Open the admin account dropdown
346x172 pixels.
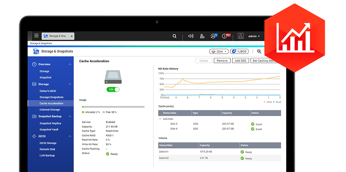pos(254,36)
